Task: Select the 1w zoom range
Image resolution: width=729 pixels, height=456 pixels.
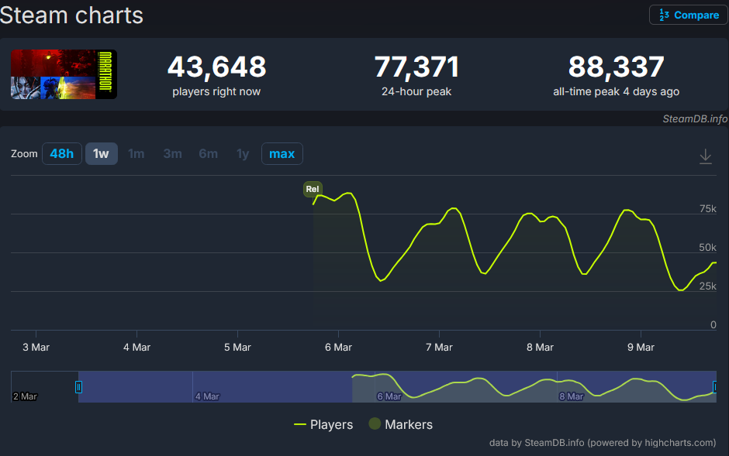Action: pyautogui.click(x=101, y=153)
